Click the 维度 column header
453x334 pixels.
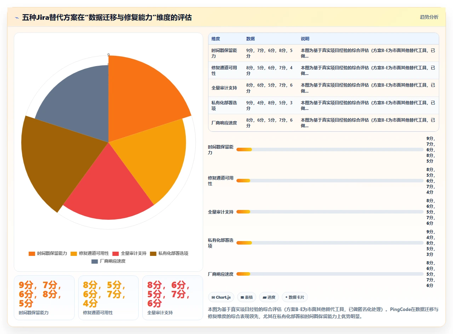(216, 39)
